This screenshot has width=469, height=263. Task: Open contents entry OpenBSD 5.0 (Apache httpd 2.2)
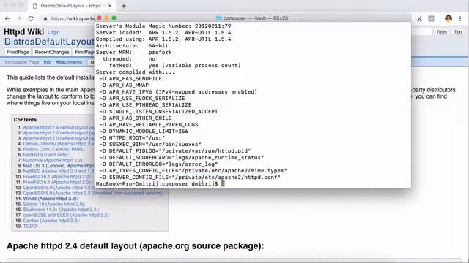94,193
